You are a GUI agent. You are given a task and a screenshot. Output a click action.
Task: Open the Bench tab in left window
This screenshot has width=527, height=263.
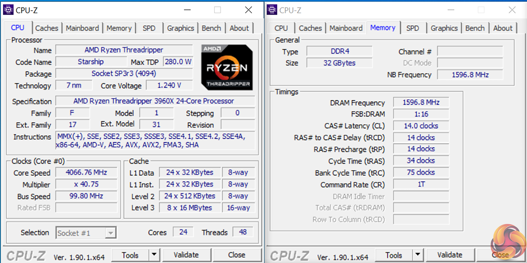211,28
